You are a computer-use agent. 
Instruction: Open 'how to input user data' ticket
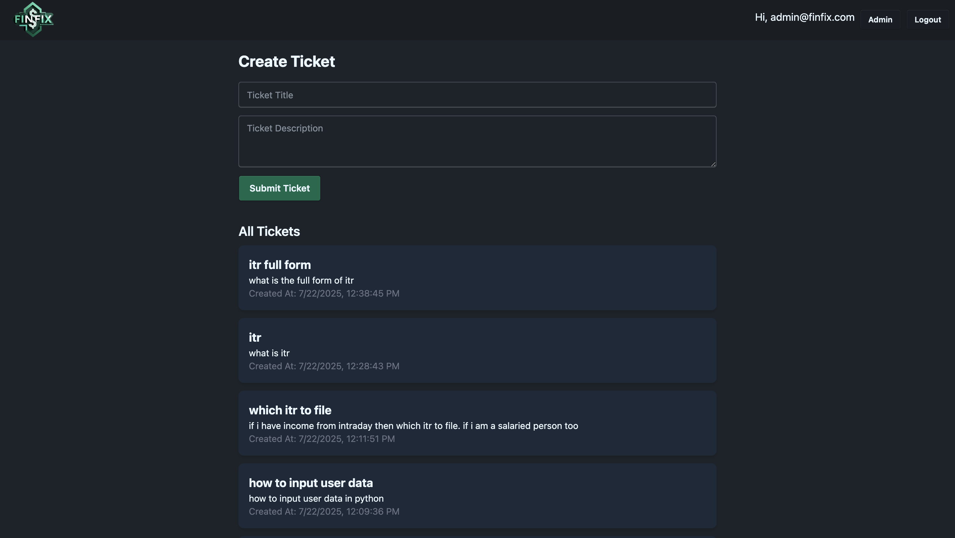(477, 496)
